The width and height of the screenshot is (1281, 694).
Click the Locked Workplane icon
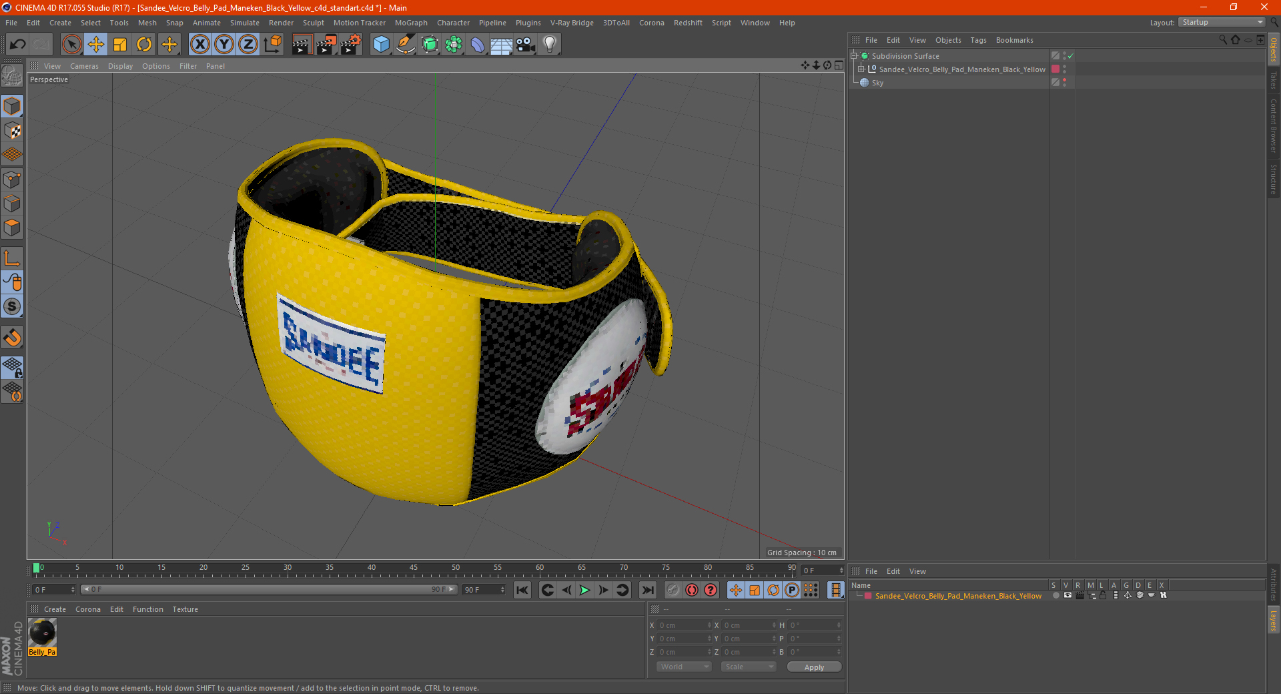[x=12, y=368]
